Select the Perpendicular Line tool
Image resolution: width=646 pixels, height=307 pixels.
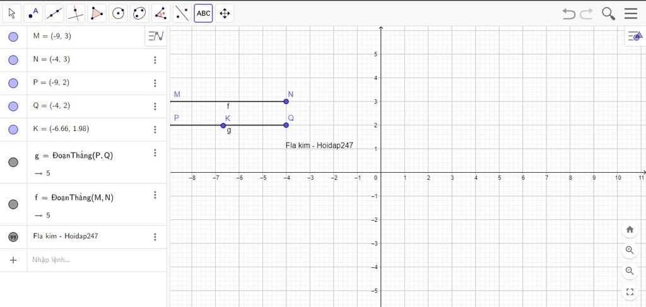click(76, 14)
